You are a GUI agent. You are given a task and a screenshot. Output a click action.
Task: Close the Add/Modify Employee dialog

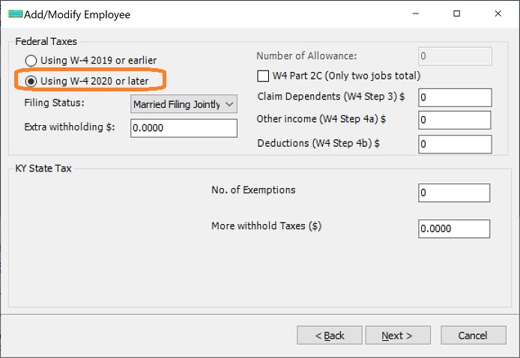pyautogui.click(x=499, y=13)
